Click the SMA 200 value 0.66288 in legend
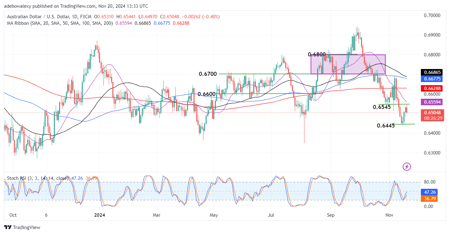This screenshot has width=450, height=234. 181,23
